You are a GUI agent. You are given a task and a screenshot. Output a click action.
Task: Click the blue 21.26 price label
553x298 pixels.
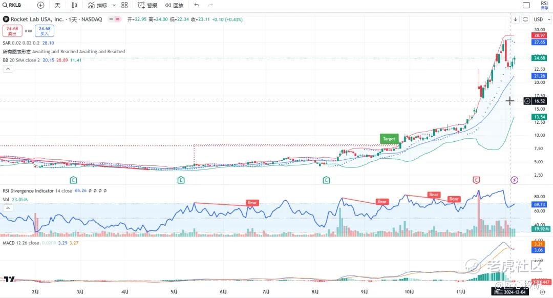539,76
